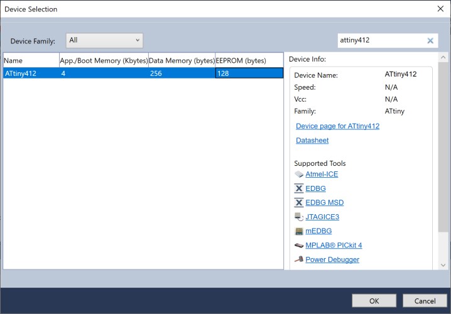Image resolution: width=451 pixels, height=314 pixels.
Task: Open the MPLAB PICkit 4 link
Action: click(x=334, y=246)
